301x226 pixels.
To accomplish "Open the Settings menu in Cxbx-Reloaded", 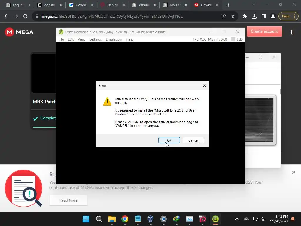I will coord(96,39).
